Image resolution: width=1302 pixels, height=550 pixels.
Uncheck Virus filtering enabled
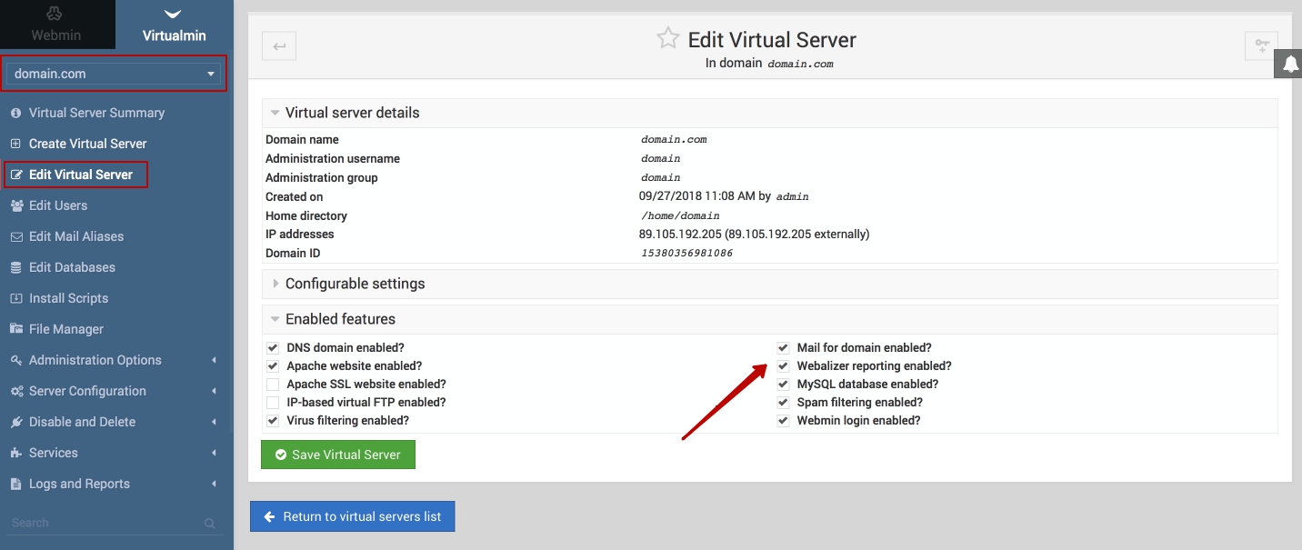(x=272, y=421)
